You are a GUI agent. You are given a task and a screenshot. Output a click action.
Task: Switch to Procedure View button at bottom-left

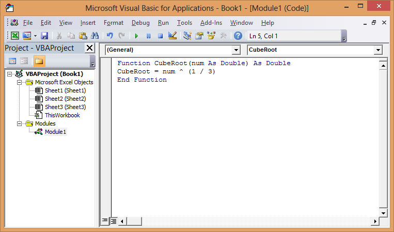(105, 221)
